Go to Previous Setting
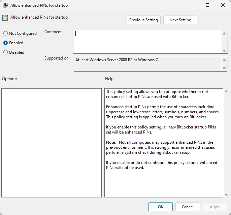This screenshot has width=231, height=215. pyautogui.click(x=143, y=20)
